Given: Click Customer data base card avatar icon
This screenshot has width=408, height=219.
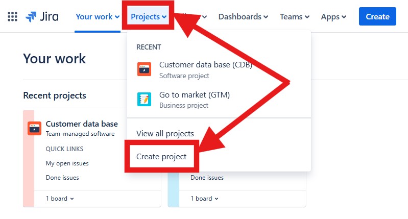Looking at the screenshot, I should coord(34,128).
